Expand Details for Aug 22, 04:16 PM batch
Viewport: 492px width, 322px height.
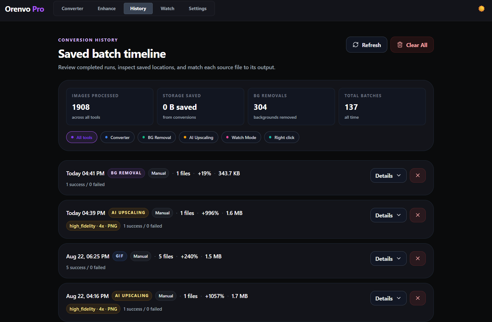click(388, 298)
